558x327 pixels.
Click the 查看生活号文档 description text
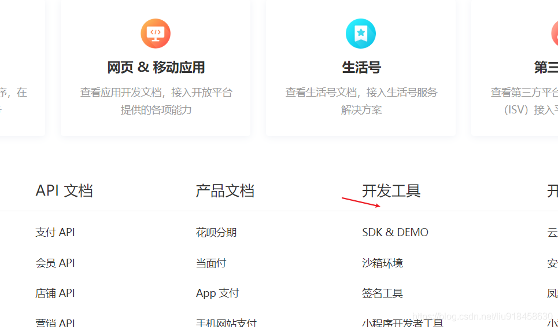click(x=361, y=101)
